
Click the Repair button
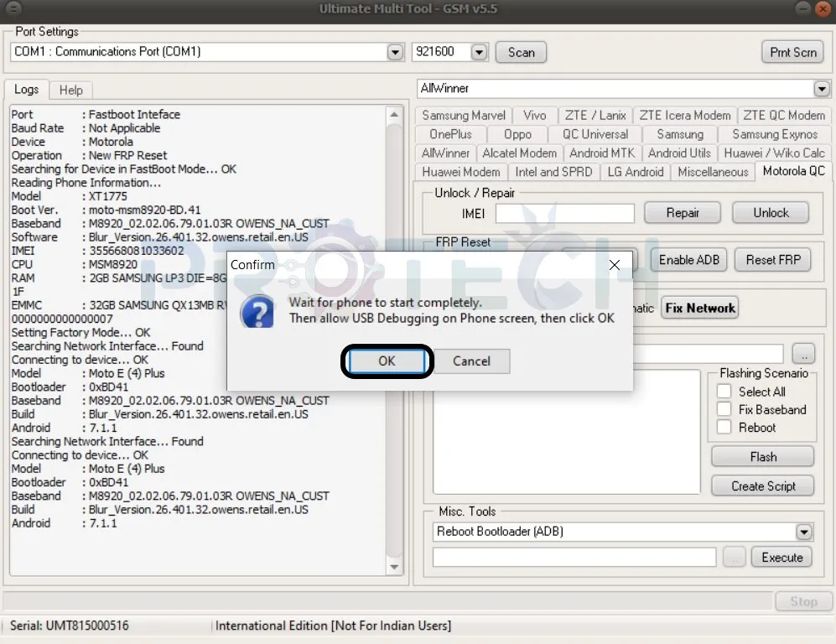682,213
